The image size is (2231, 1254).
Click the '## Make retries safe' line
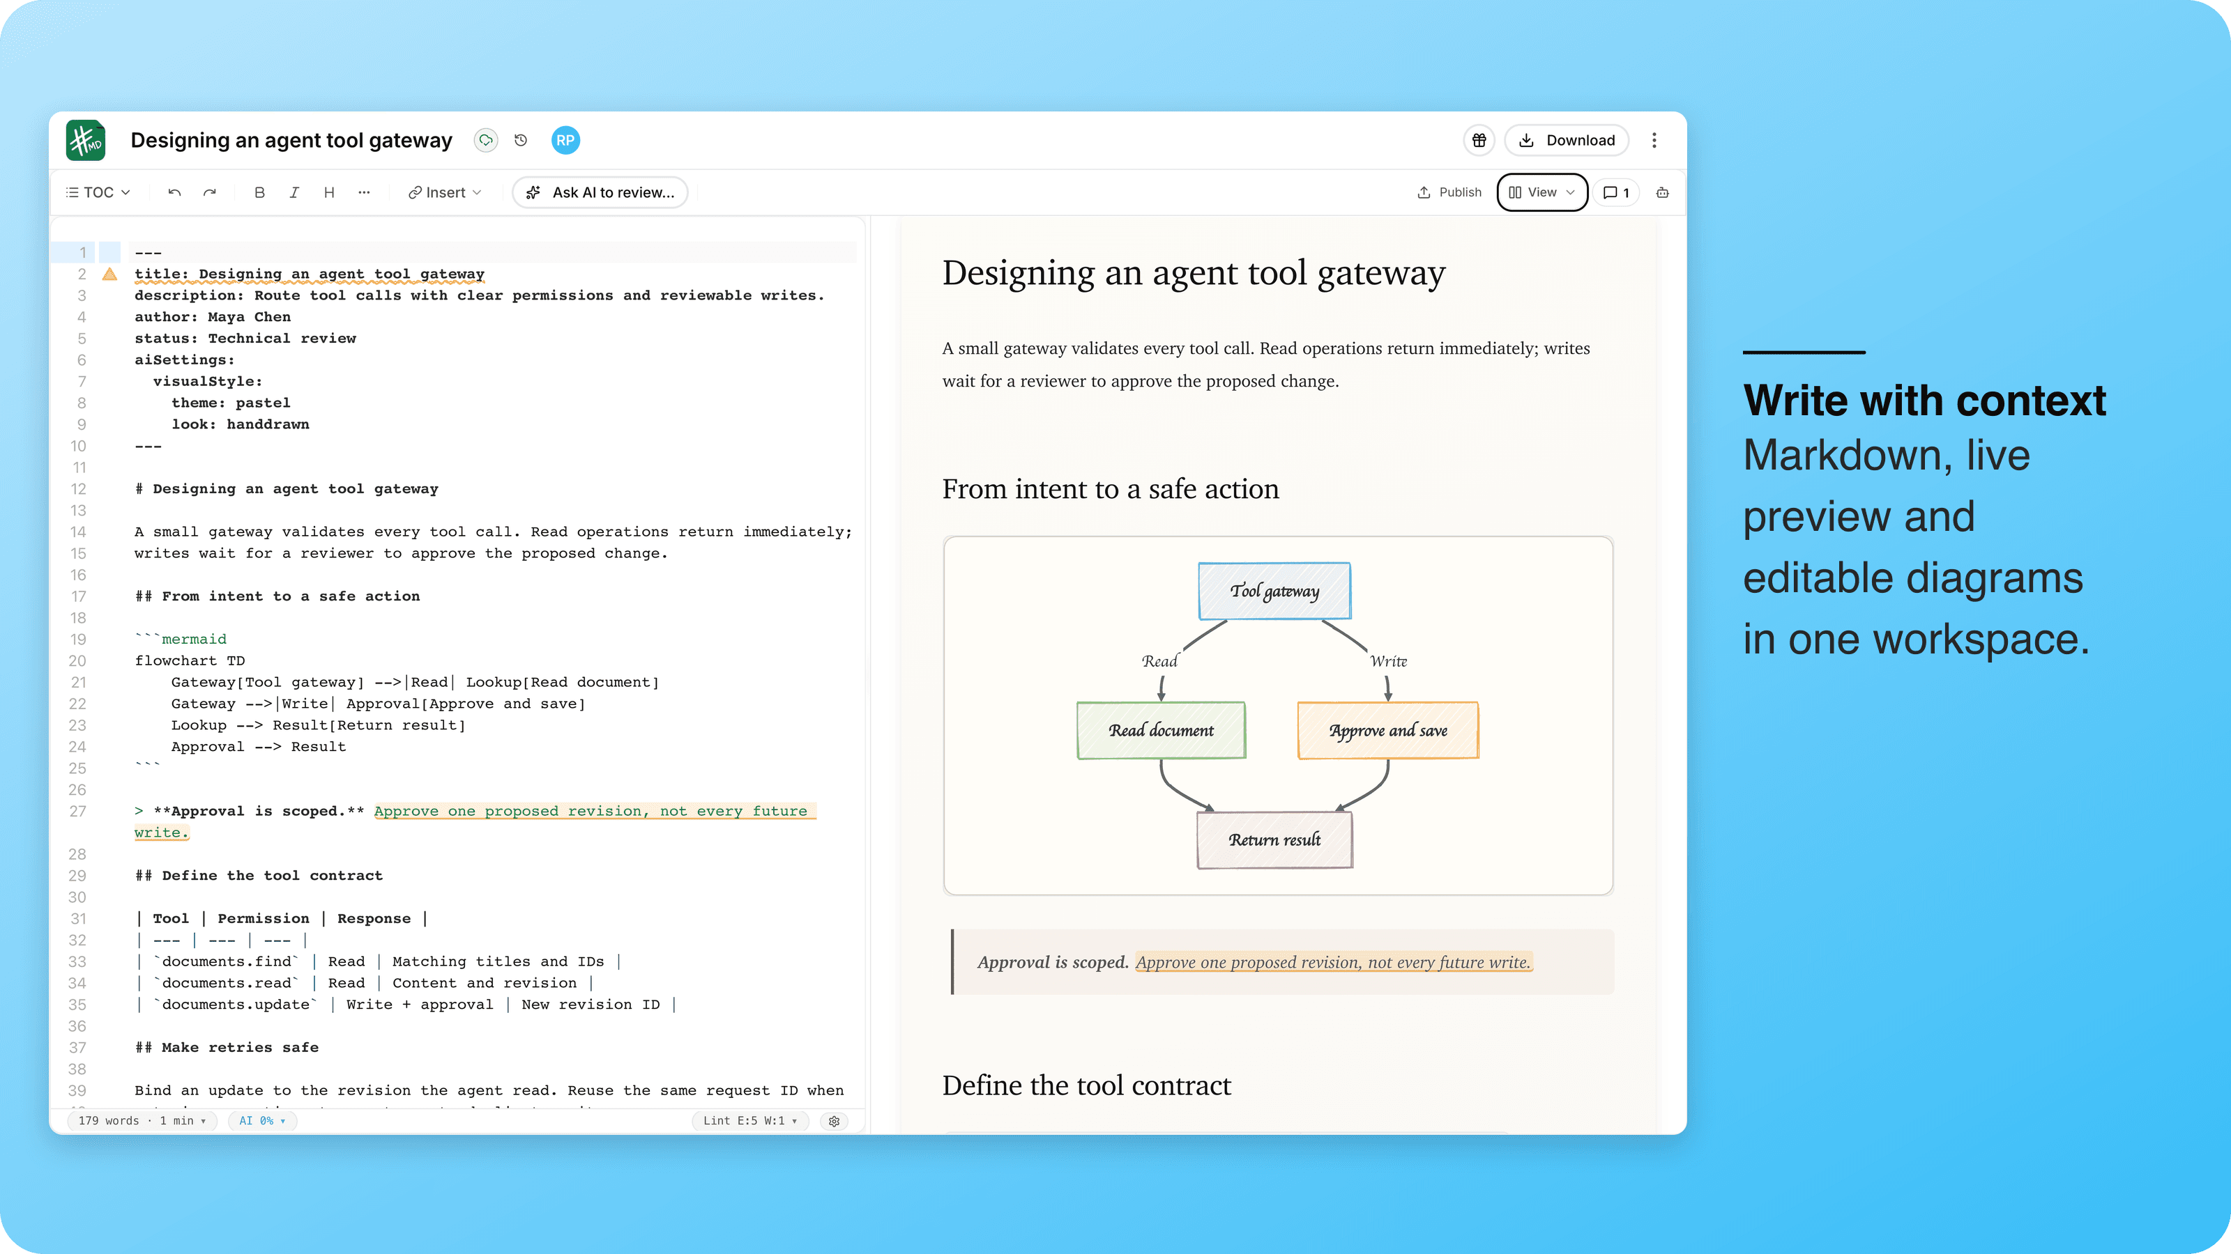[x=226, y=1047]
